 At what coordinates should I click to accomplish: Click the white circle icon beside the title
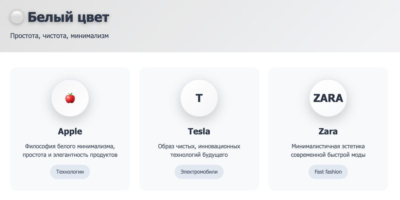[17, 18]
